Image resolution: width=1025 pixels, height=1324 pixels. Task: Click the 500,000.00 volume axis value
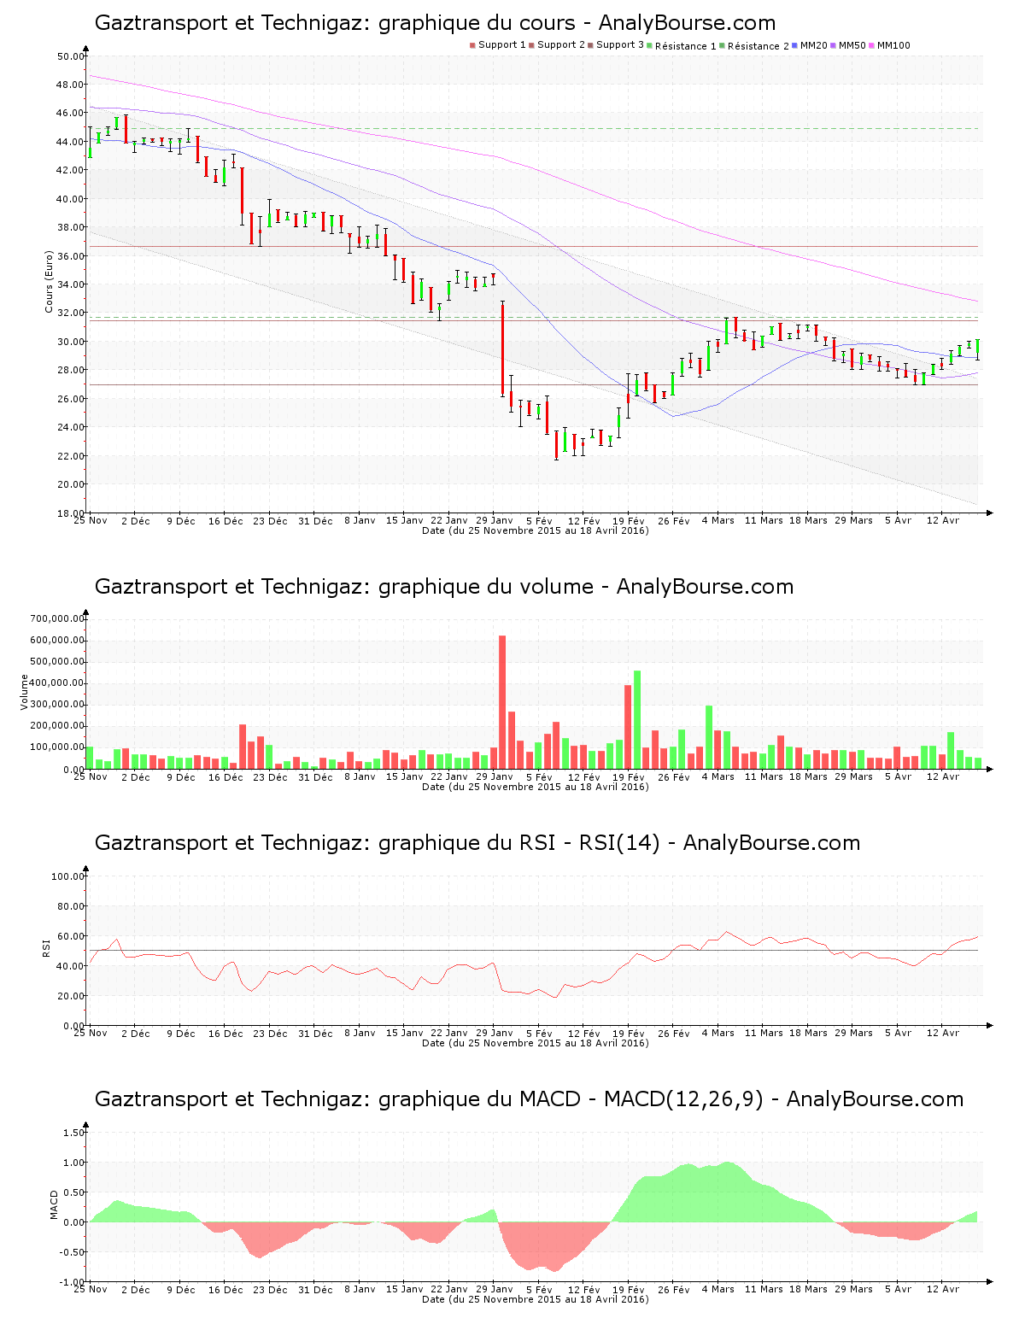tap(57, 662)
